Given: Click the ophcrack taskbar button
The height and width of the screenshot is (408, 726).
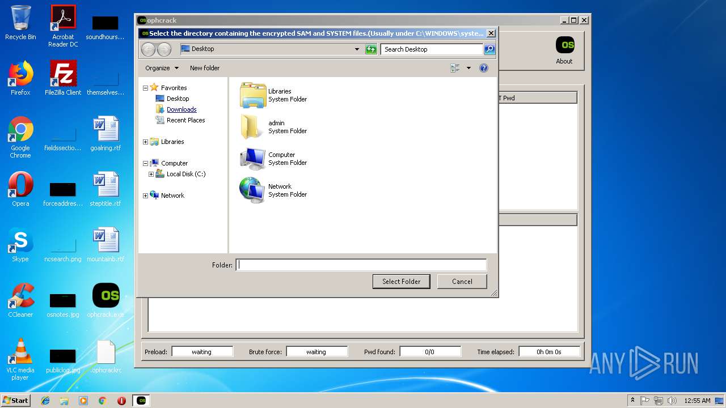Looking at the screenshot, I should click(x=141, y=401).
